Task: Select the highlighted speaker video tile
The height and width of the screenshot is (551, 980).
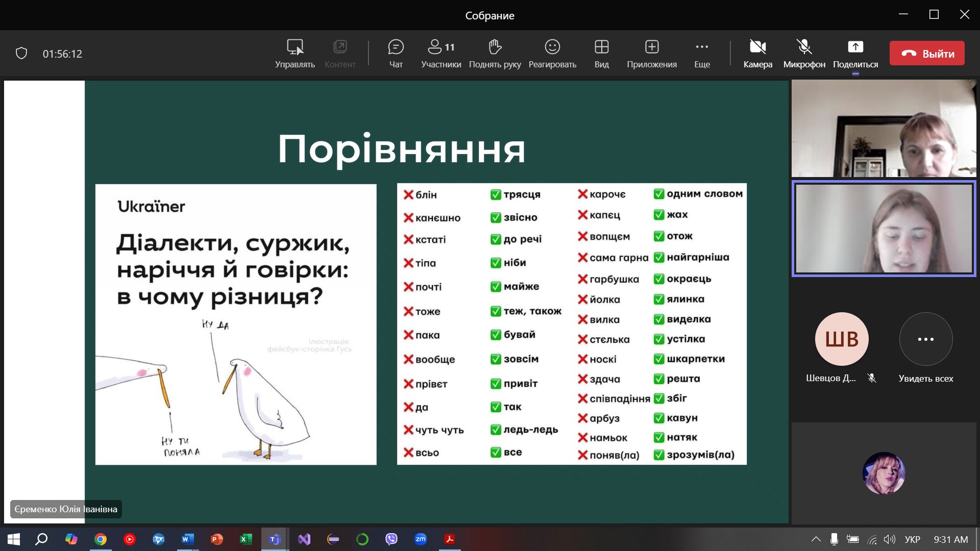Action: (884, 228)
